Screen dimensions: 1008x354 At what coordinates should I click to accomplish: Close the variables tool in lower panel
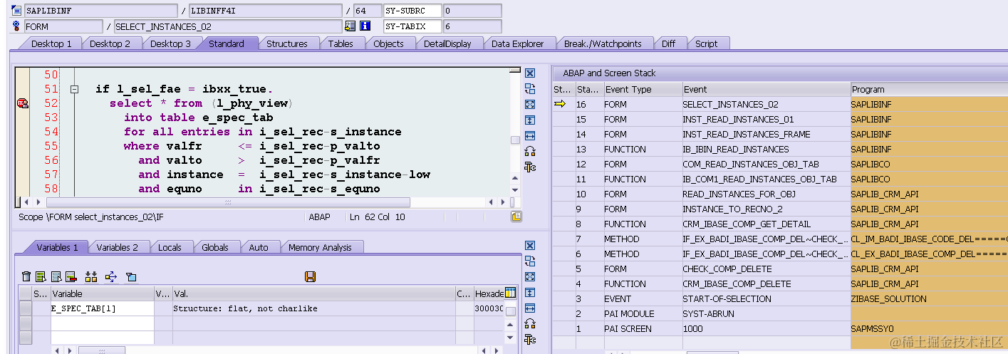coord(529,246)
